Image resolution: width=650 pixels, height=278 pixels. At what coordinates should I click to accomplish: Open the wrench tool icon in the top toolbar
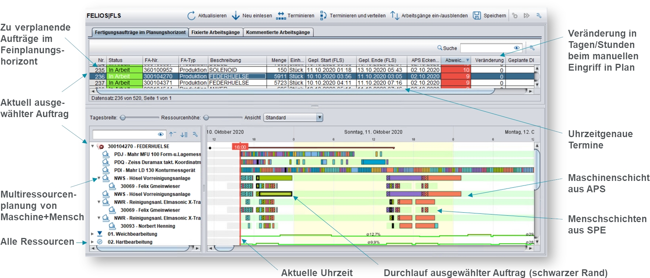[x=539, y=15]
